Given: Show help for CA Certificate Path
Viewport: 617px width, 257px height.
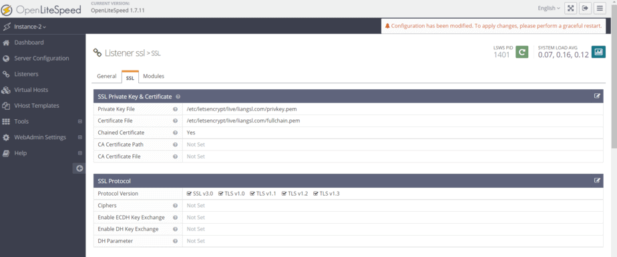Looking at the screenshot, I should 176,144.
